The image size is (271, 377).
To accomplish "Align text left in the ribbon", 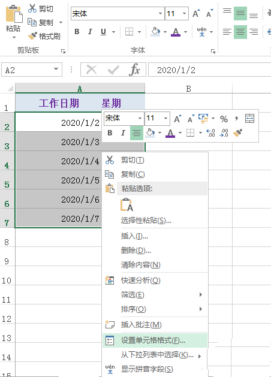I will 227,32.
